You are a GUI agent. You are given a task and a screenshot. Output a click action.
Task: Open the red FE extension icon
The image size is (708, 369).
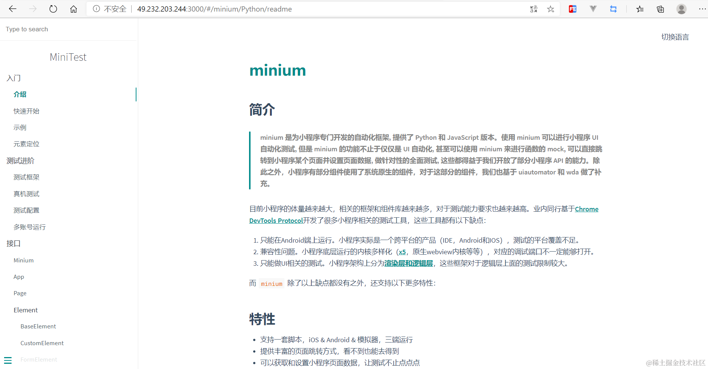[573, 9]
